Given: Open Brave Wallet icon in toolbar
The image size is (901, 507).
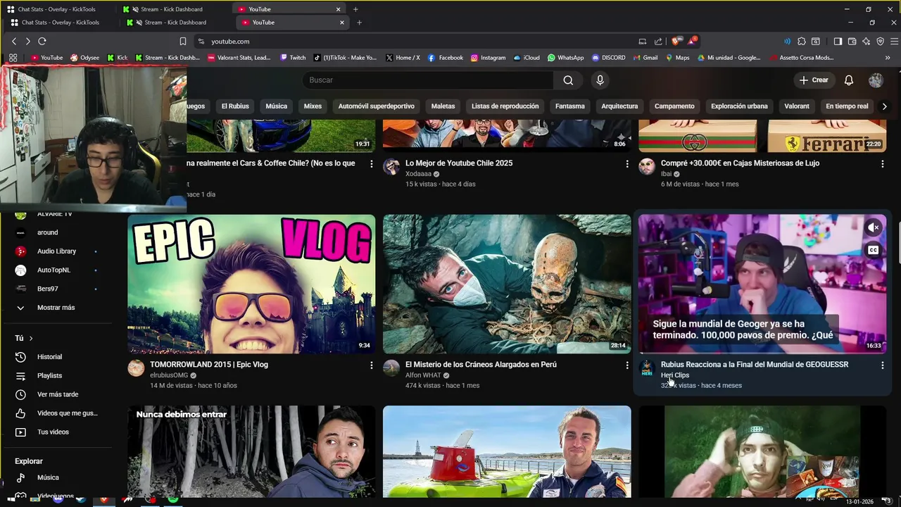Looking at the screenshot, I should 852,42.
